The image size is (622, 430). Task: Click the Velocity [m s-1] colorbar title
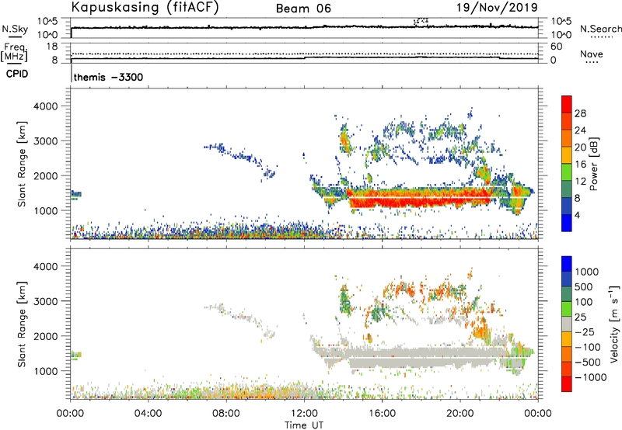coord(614,324)
